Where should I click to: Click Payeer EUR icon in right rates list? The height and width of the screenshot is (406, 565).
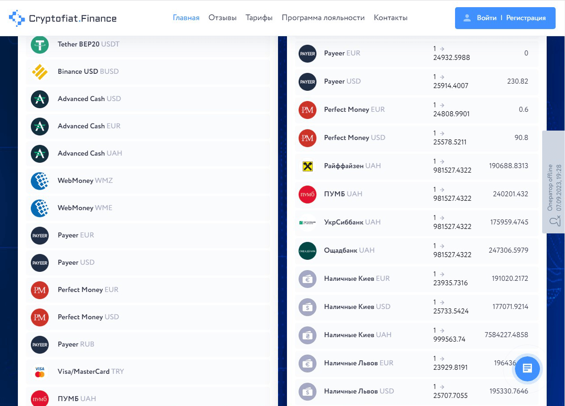click(x=308, y=53)
